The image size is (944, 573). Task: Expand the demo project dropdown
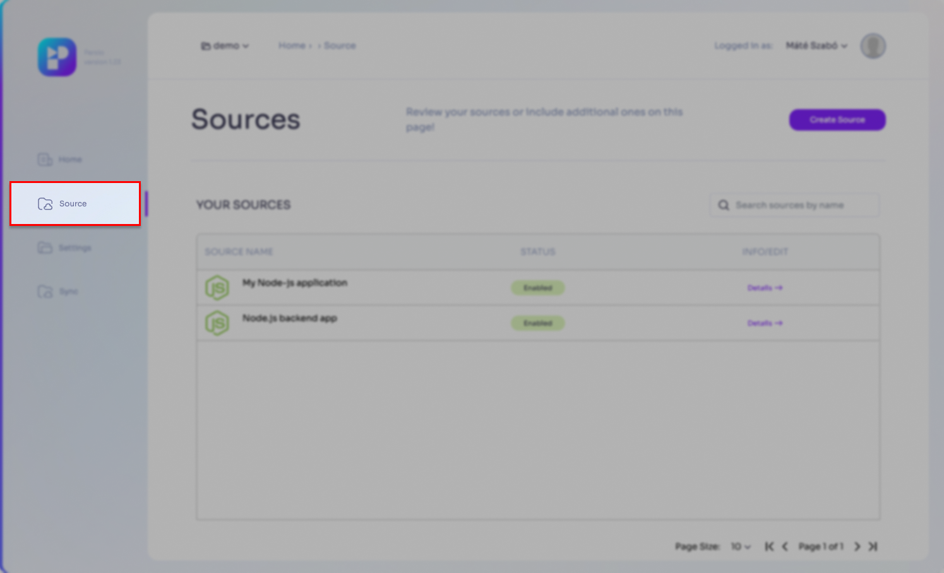pyautogui.click(x=225, y=46)
